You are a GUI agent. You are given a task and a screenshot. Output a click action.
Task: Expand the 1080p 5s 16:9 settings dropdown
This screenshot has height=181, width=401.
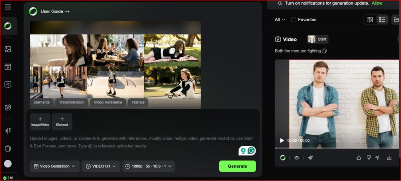coord(148,166)
